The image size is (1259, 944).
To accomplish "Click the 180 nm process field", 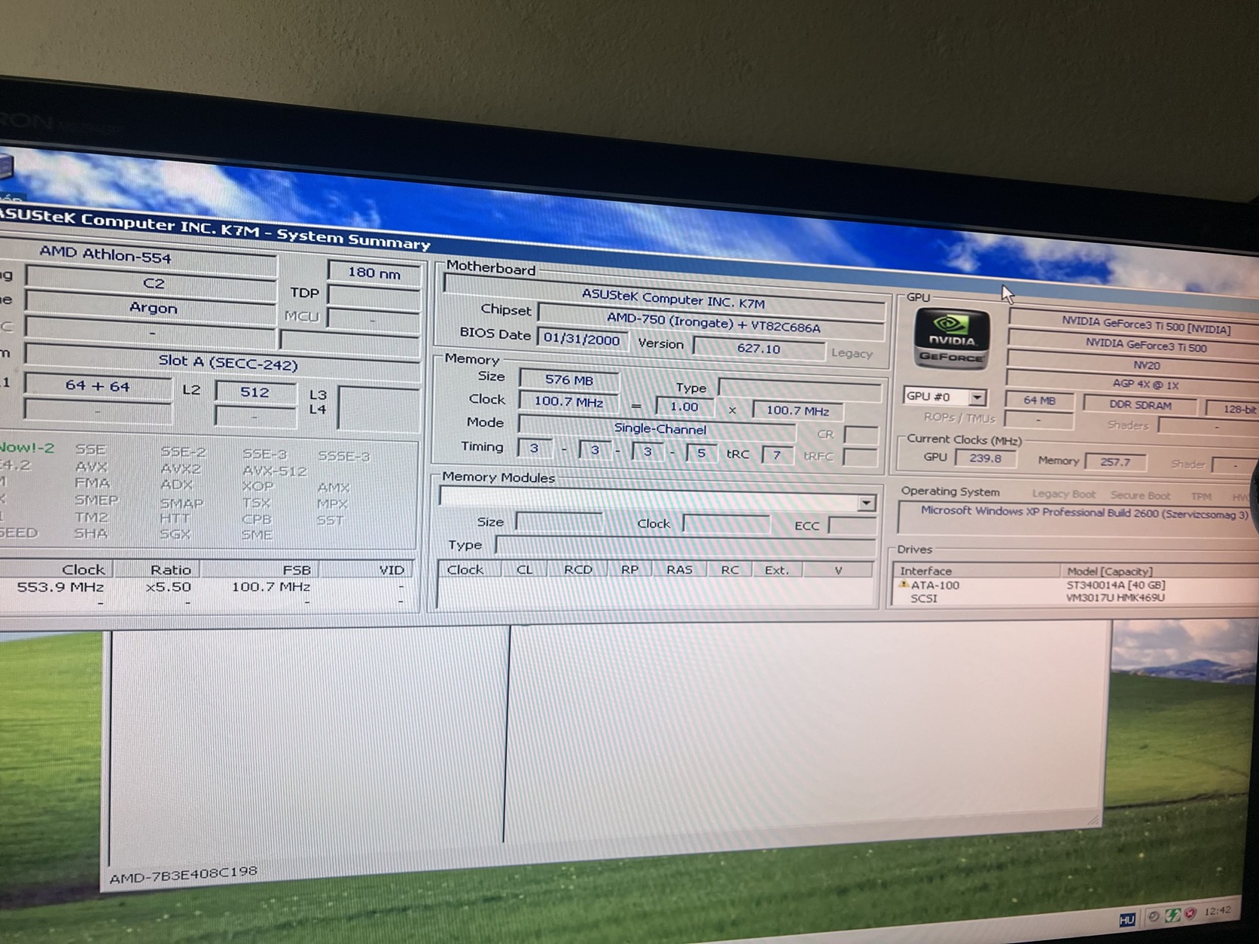I will [x=374, y=273].
